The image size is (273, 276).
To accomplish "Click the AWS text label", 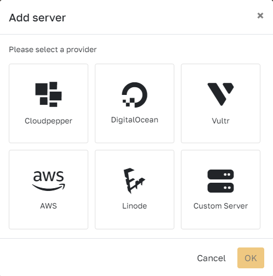I will coord(48,206).
